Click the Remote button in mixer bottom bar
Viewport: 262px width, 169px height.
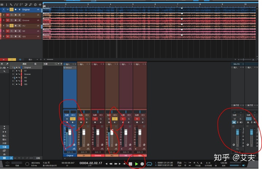click(38, 158)
